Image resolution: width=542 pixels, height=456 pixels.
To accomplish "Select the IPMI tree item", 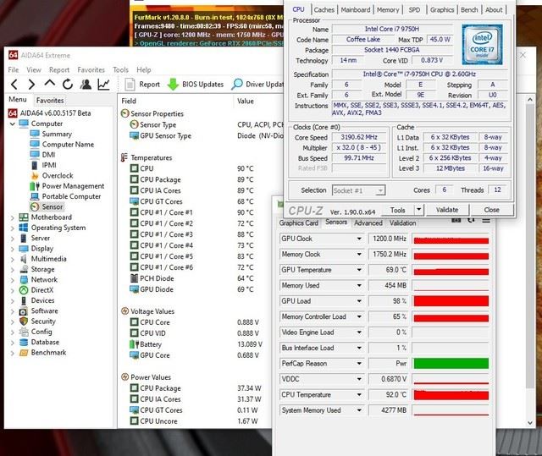I will (43, 165).
